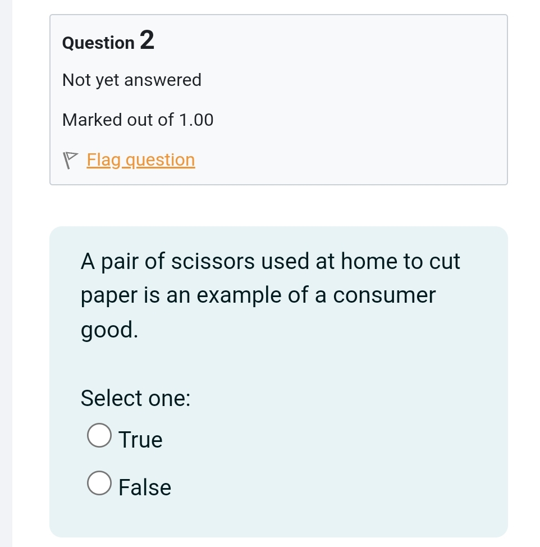The width and height of the screenshot is (540, 547).
Task: Click the word consumer in the question
Action: pyautogui.click(x=384, y=295)
